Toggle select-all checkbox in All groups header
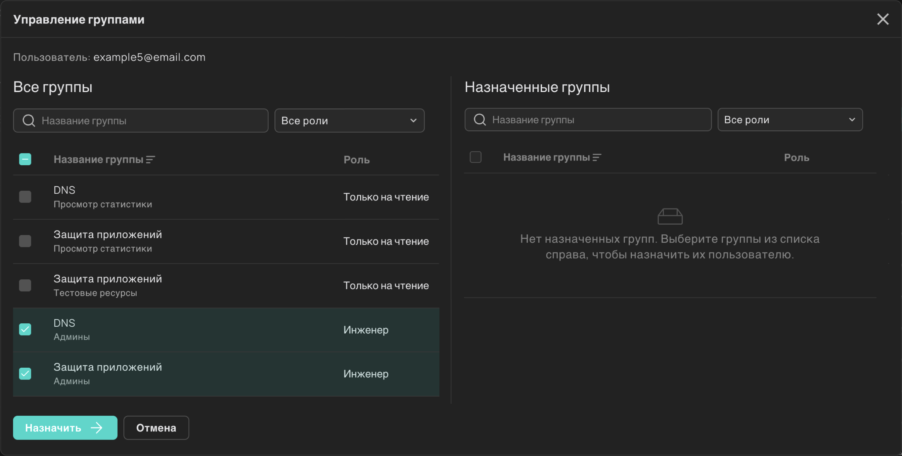This screenshot has height=456, width=902. tap(25, 159)
